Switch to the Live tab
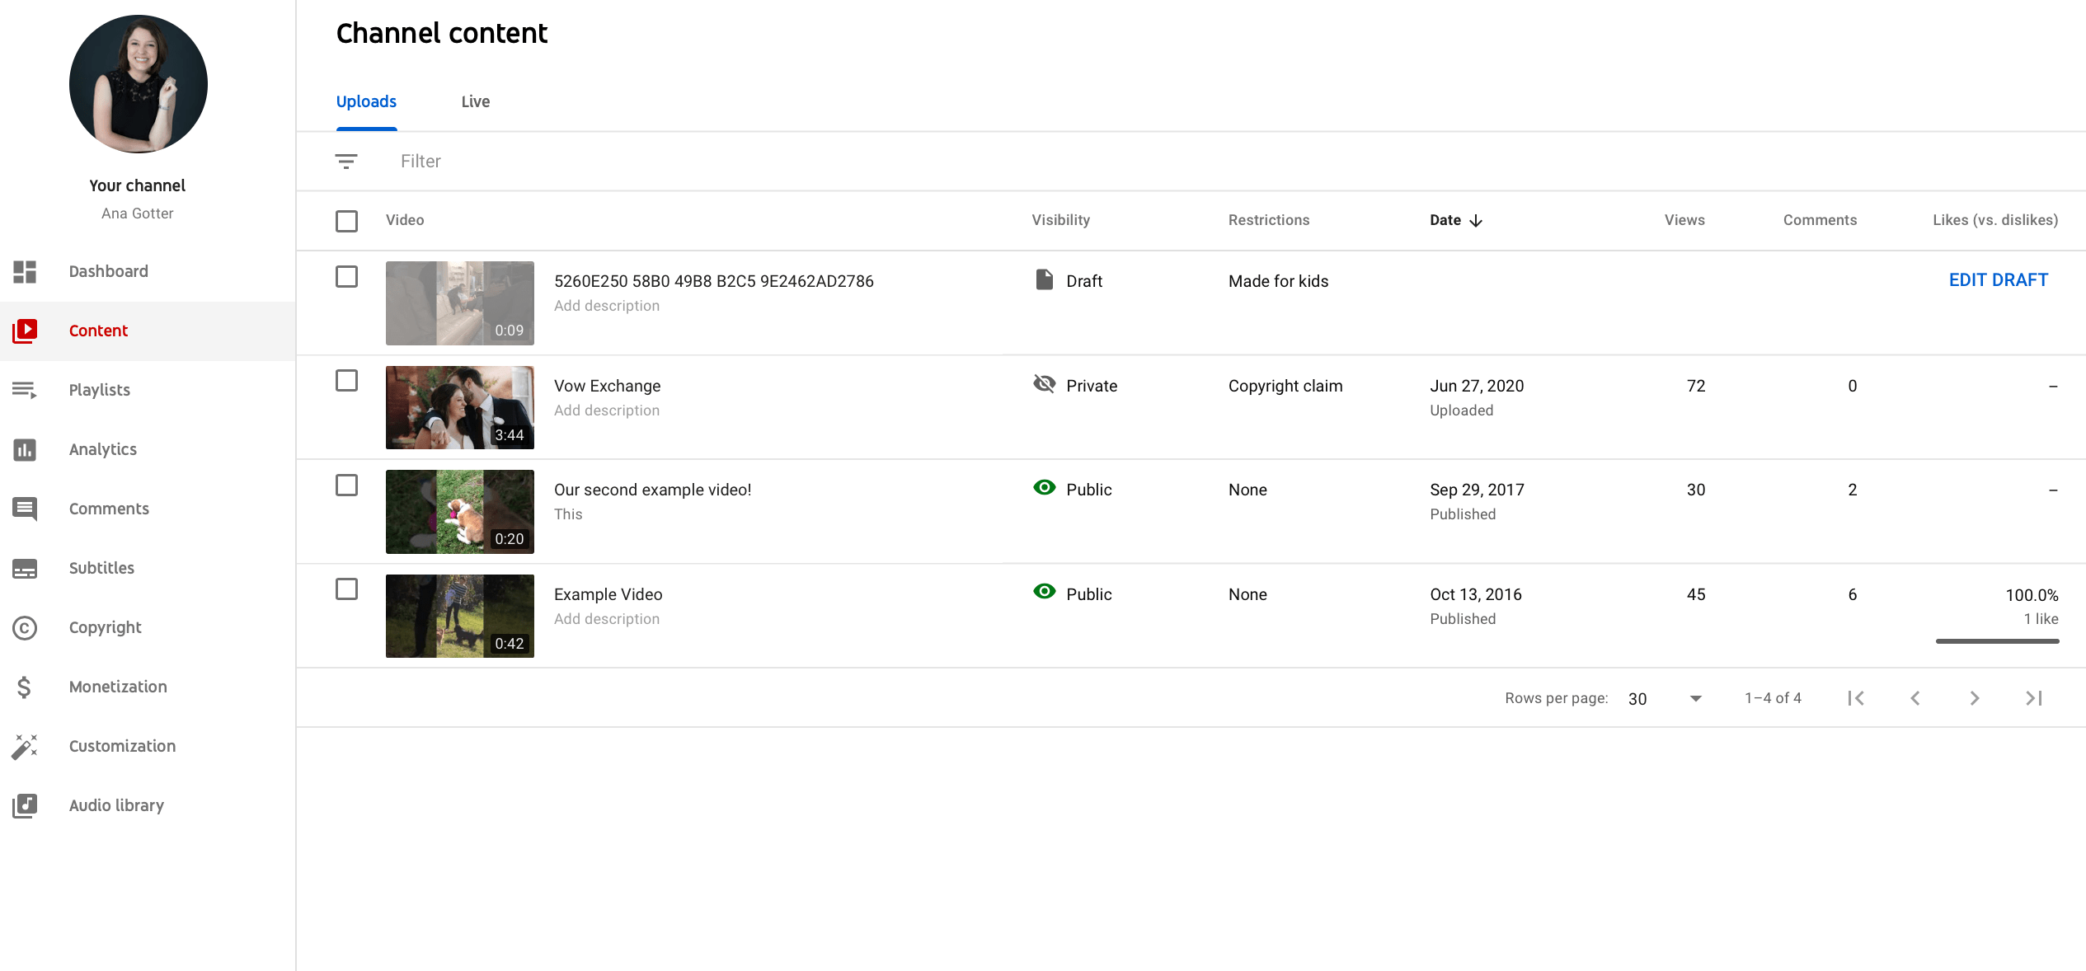The height and width of the screenshot is (971, 2086). tap(475, 101)
